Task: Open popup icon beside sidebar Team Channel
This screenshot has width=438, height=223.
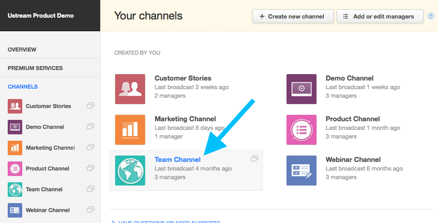Action: click(90, 189)
